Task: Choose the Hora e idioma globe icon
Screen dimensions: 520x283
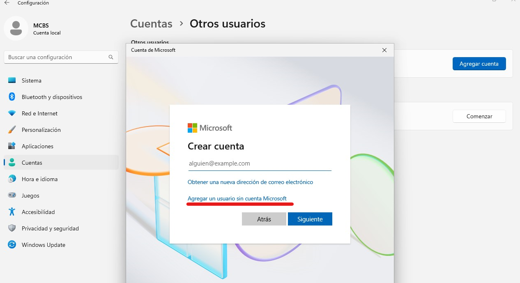Action: [x=12, y=179]
